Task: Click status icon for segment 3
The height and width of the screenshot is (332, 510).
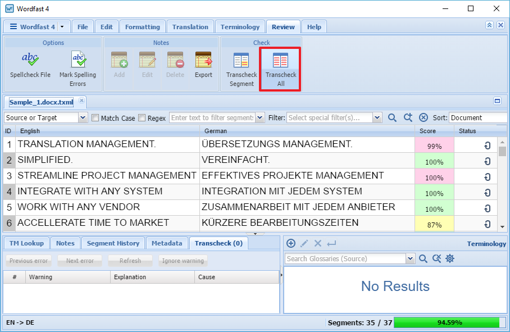Action: tap(487, 177)
